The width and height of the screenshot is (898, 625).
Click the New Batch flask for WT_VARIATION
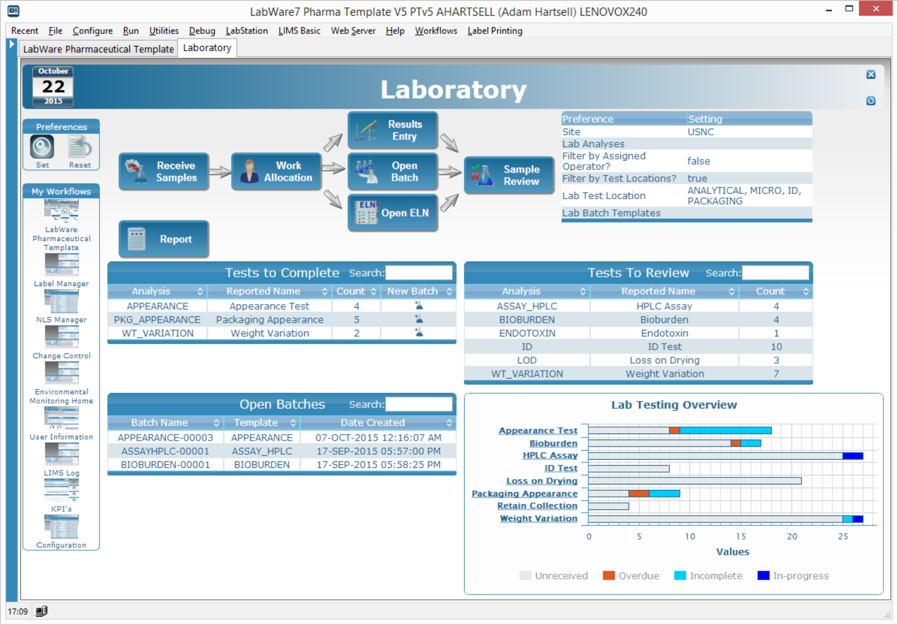pyautogui.click(x=419, y=333)
